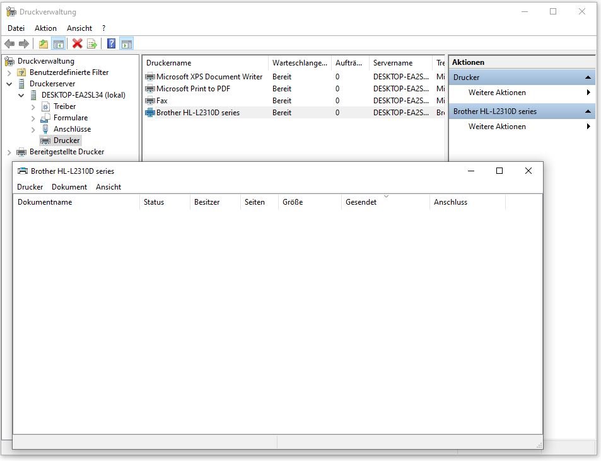Open the ? help menu
This screenshot has width=601, height=461.
click(103, 28)
